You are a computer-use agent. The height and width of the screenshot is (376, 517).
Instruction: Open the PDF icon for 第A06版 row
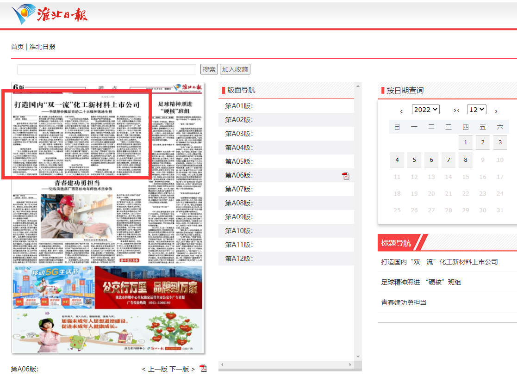(x=345, y=176)
